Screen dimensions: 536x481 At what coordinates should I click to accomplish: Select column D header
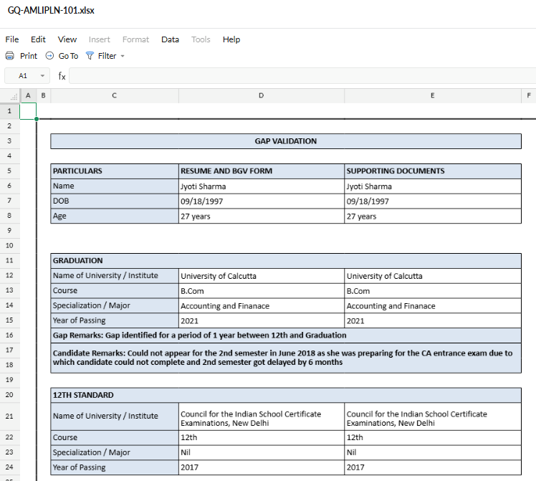coord(261,95)
